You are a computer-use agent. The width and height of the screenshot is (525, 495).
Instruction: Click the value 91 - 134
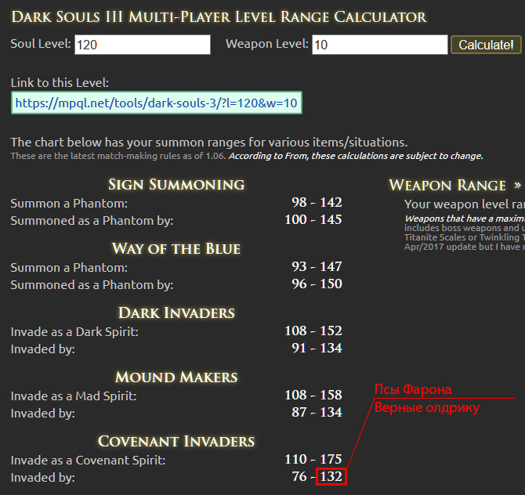pyautogui.click(x=317, y=348)
